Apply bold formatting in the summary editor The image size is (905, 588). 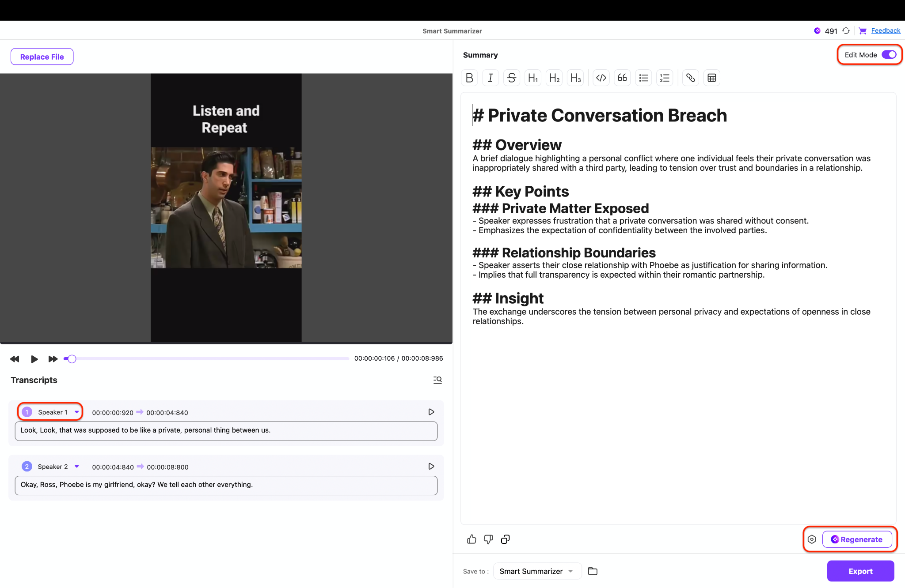[469, 77]
